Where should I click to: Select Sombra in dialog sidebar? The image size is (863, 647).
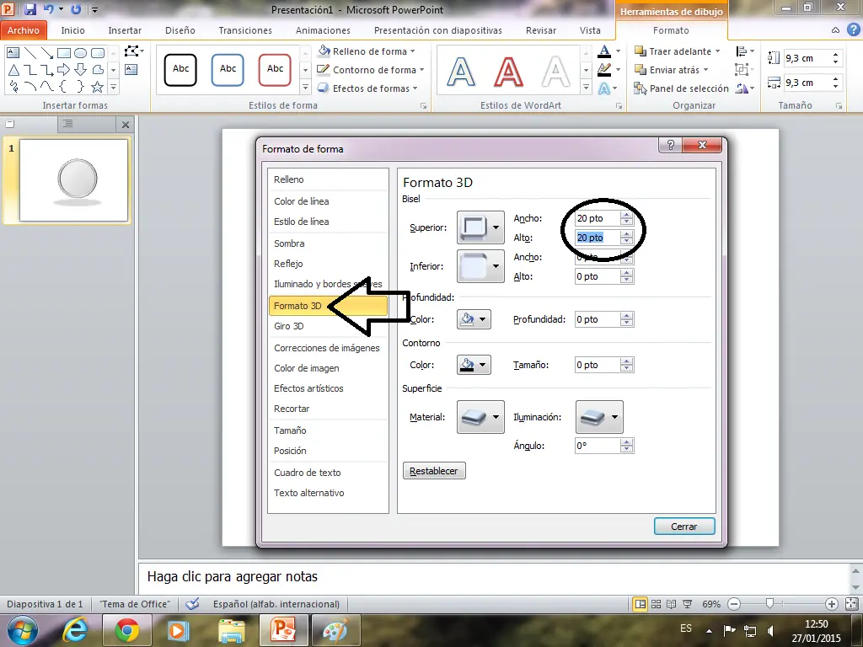[328, 243]
